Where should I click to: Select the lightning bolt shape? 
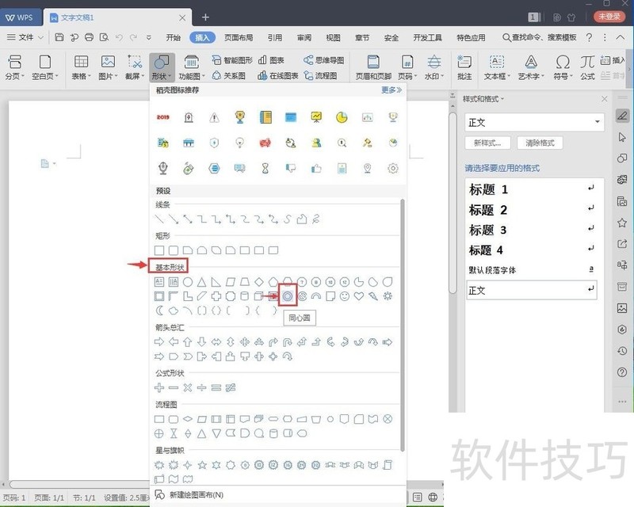point(373,296)
